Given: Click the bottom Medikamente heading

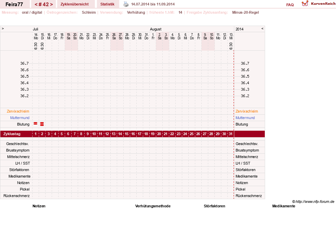Looking at the screenshot, I should click(x=284, y=206).
